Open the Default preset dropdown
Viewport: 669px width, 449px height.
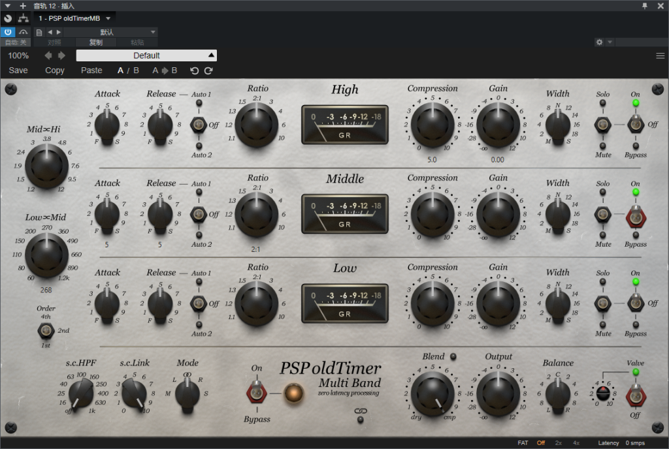click(x=146, y=56)
